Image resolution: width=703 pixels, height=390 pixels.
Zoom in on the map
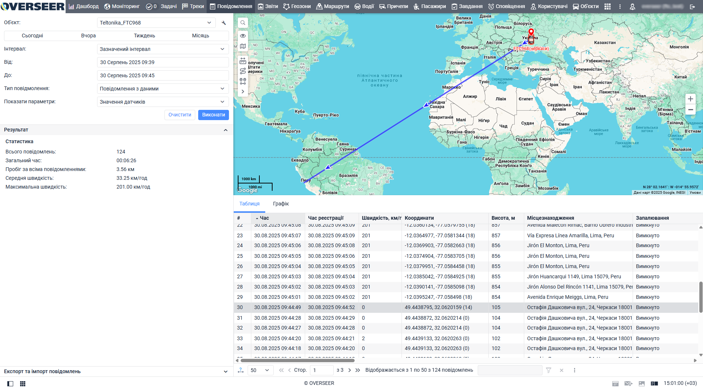point(690,99)
